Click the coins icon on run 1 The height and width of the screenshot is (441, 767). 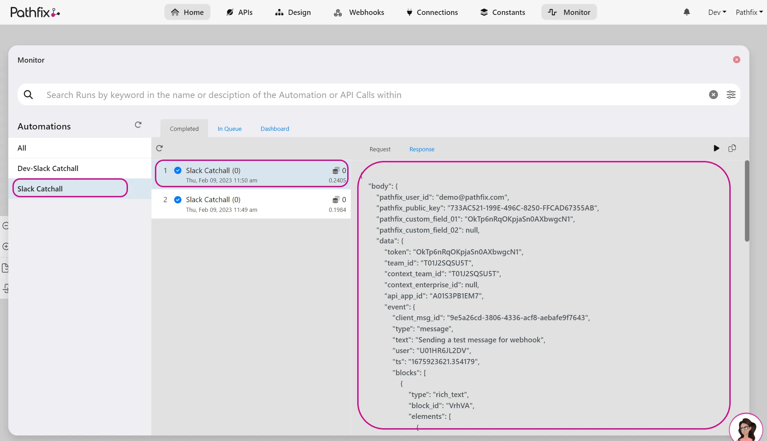tap(336, 170)
